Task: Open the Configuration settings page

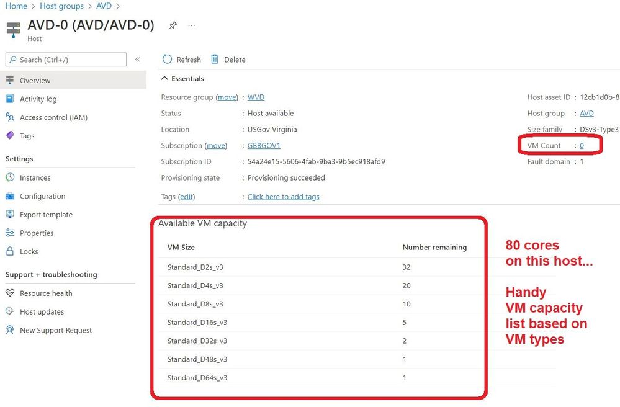Action: pos(43,196)
